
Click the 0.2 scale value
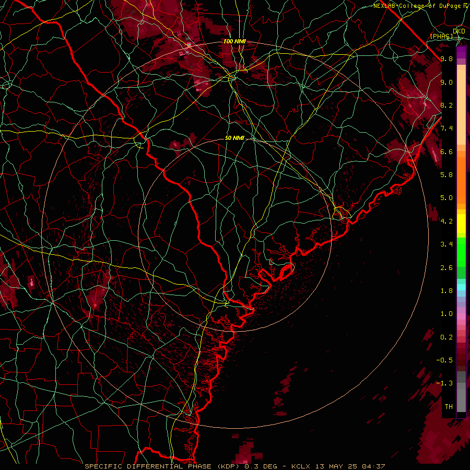446,337
